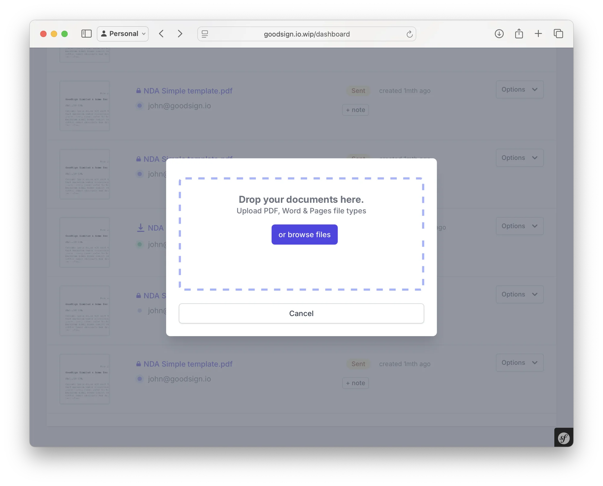The width and height of the screenshot is (603, 486).
Task: Open Safari's downloads list
Action: (x=499, y=34)
